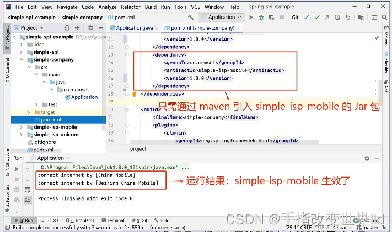The image size is (392, 232).
Task: Open Maven side panel
Action: 386,35
